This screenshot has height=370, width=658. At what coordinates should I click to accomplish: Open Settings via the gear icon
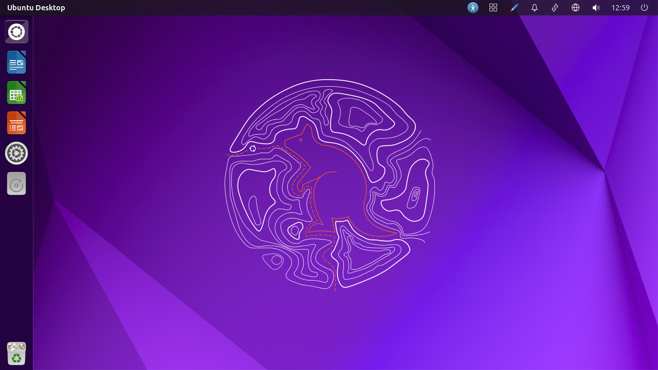(x=16, y=153)
